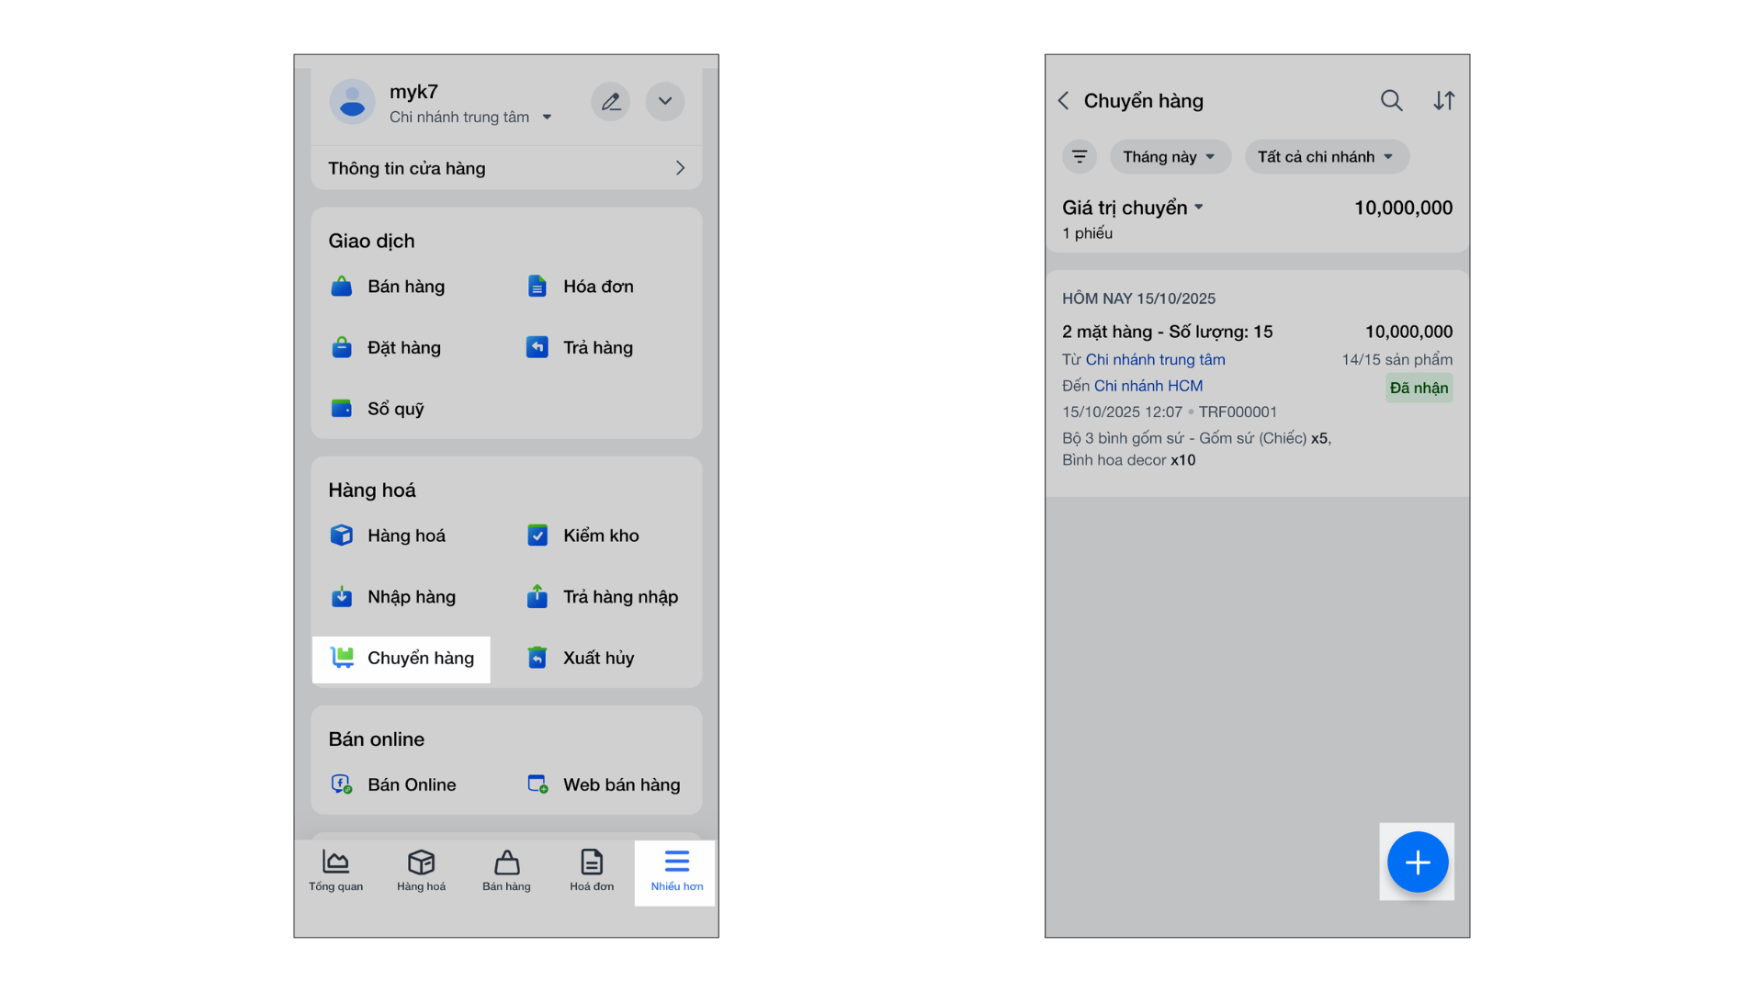
Task: Open the filter icon beside Tháng này
Action: (x=1080, y=157)
